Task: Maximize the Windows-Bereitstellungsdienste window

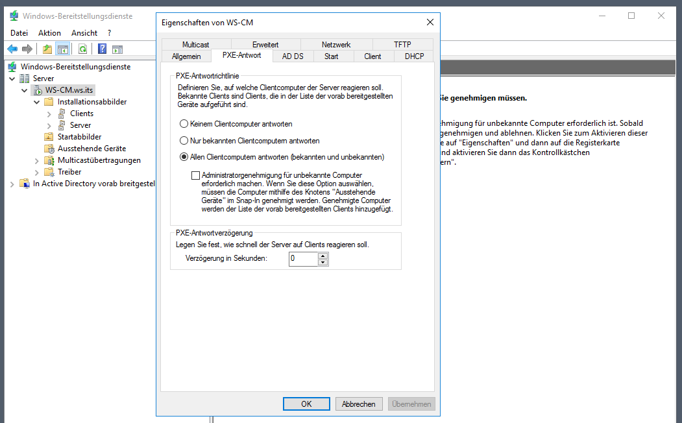Action: pyautogui.click(x=631, y=16)
